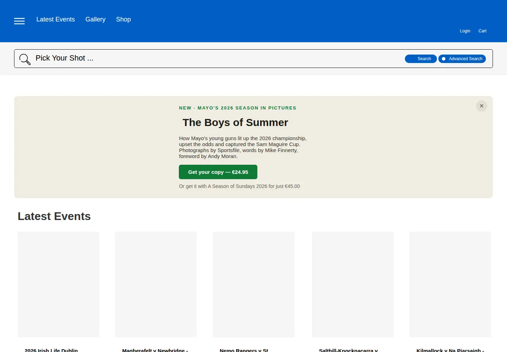Click the magnifying glass search icon
This screenshot has width=507, height=352.
[25, 59]
